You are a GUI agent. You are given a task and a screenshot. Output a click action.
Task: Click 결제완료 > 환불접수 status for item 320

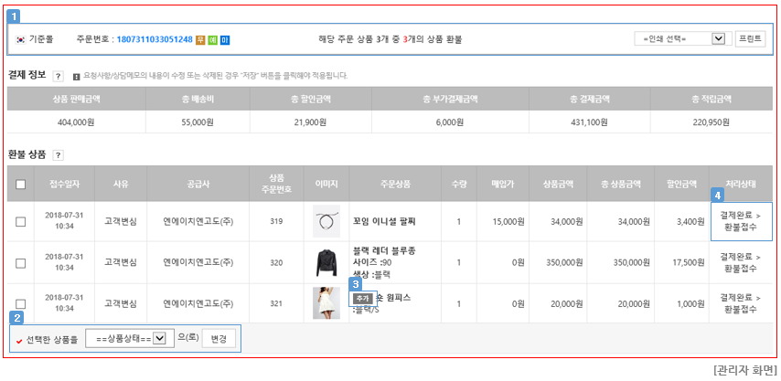[x=741, y=262]
